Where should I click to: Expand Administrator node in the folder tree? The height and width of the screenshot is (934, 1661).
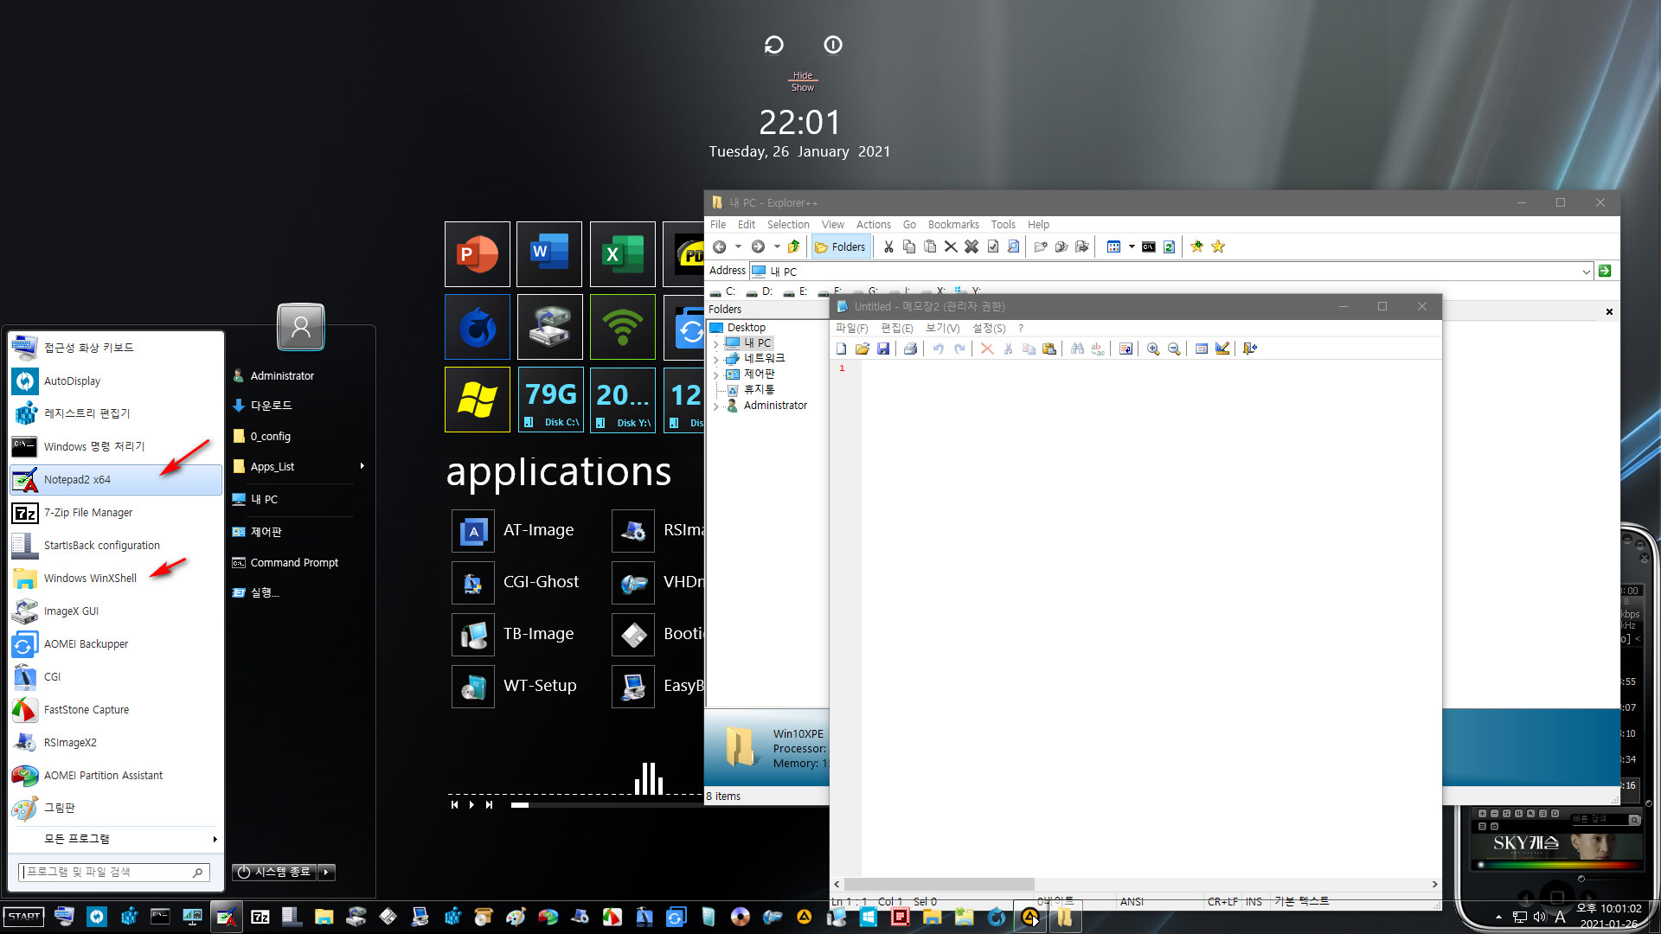tap(715, 406)
